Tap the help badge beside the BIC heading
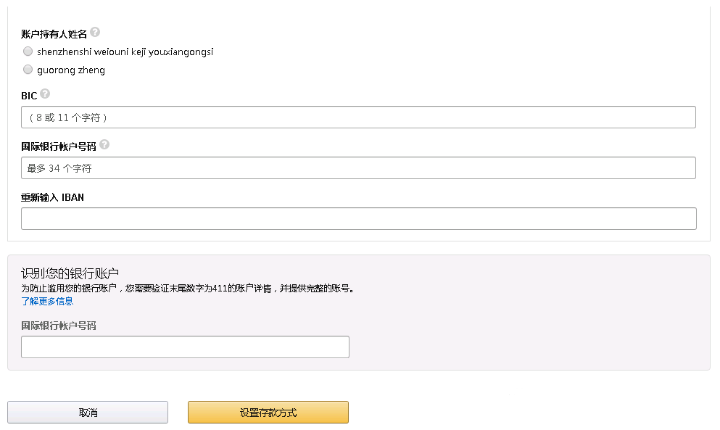This screenshot has width=720, height=430. click(45, 94)
